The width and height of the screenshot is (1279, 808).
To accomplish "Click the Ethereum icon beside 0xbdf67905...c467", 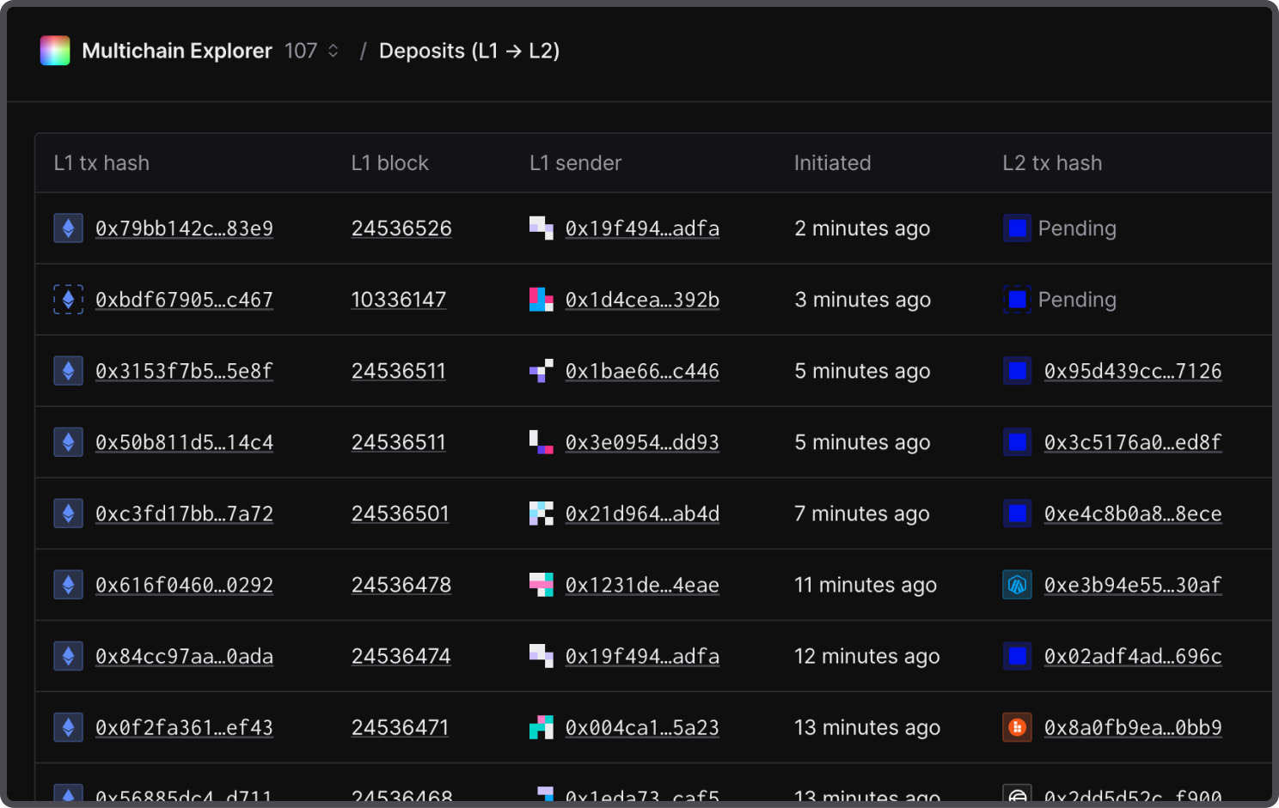I will [69, 300].
